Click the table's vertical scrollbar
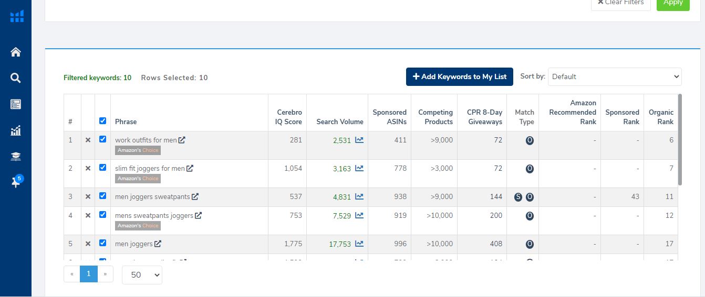The height and width of the screenshot is (297, 705). click(x=680, y=139)
